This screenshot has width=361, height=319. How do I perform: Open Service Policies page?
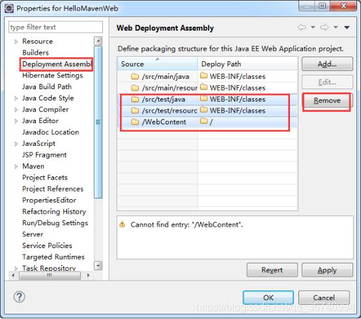[47, 245]
